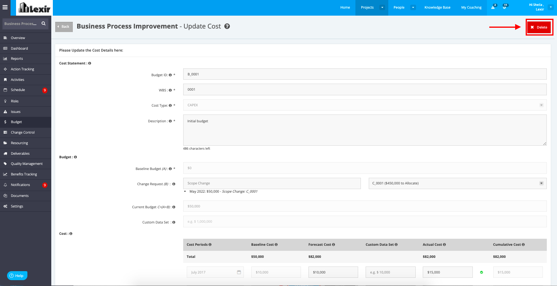This screenshot has width=557, height=286.
Task: Click the info icon beside Budget ID
Action: 170,75
